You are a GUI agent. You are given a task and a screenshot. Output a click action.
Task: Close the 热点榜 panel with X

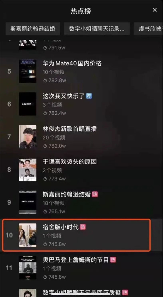(155, 10)
